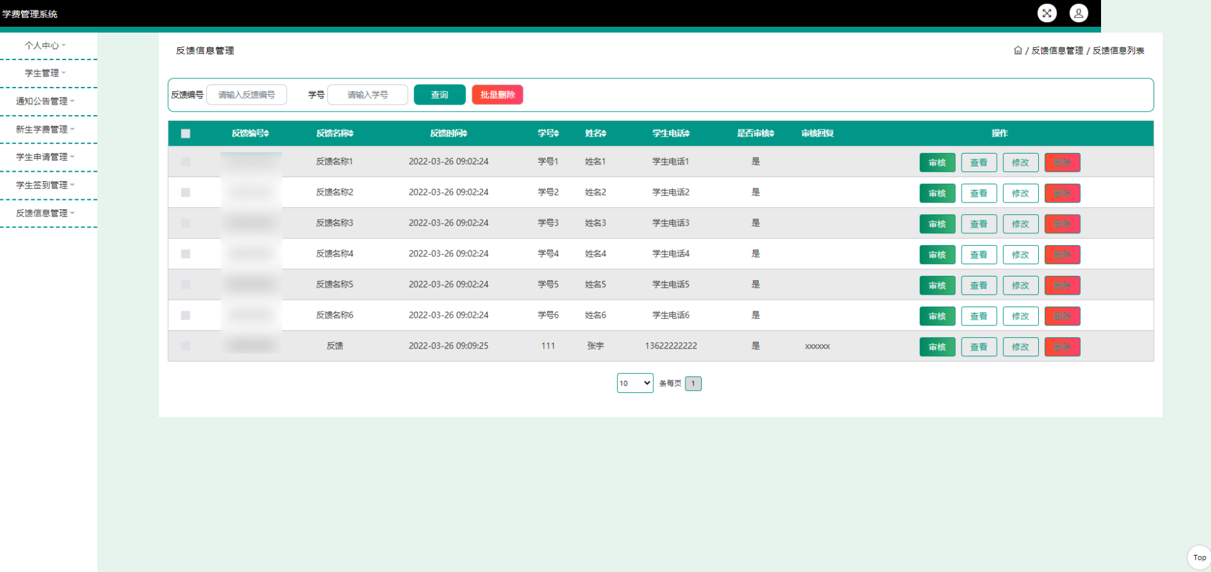The image size is (1211, 572).
Task: Click the 审核回复 column header
Action: pyautogui.click(x=818, y=133)
